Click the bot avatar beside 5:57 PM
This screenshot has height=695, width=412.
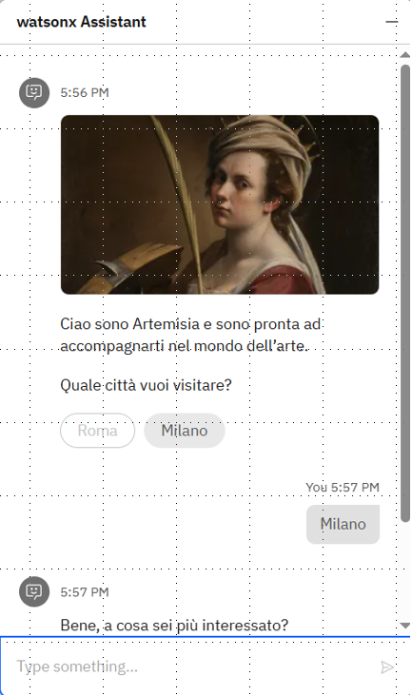pyautogui.click(x=34, y=591)
